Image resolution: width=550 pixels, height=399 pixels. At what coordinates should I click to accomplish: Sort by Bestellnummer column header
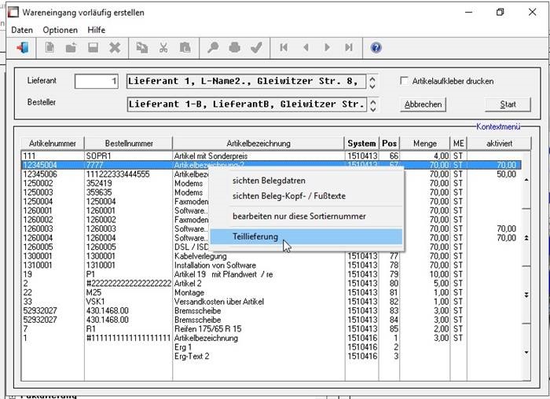tap(129, 144)
